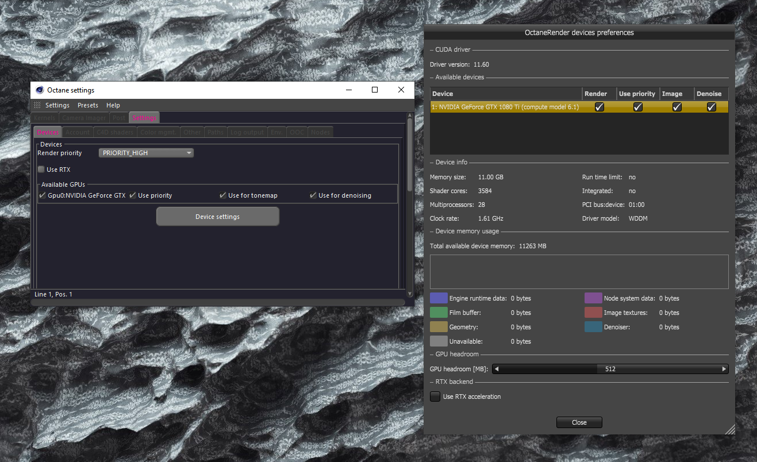The width and height of the screenshot is (757, 462).
Task: Click the Engine runtime data blue swatch
Action: tap(439, 298)
